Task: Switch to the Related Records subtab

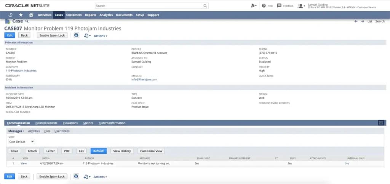Action: (x=46, y=123)
